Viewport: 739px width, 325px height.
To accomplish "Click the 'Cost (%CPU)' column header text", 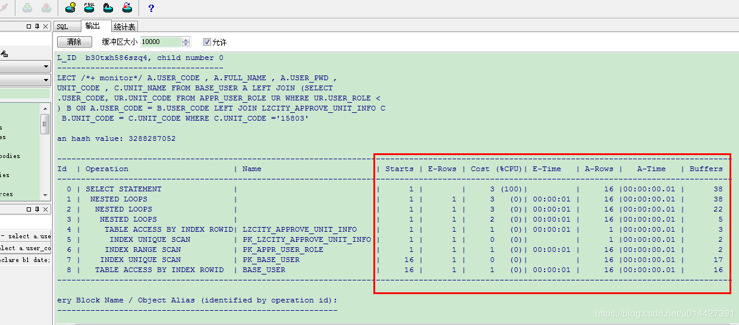I will pos(496,169).
